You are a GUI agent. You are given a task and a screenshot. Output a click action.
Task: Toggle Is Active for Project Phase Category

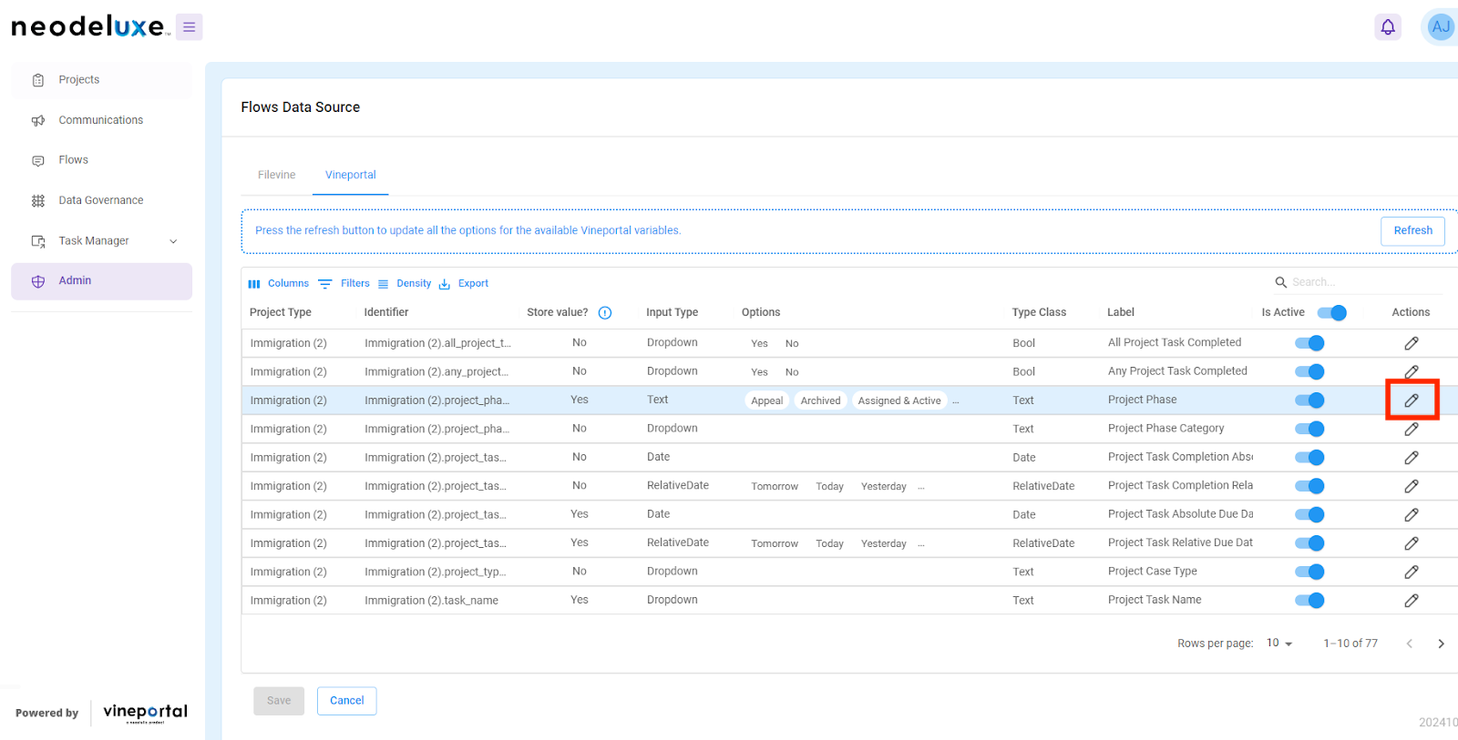[1309, 429]
